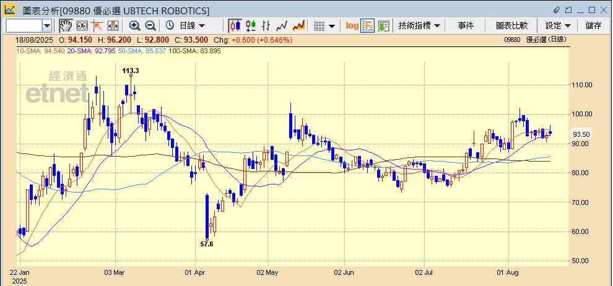
Task: Click the pop-out window icon in title bar
Action: (568, 10)
